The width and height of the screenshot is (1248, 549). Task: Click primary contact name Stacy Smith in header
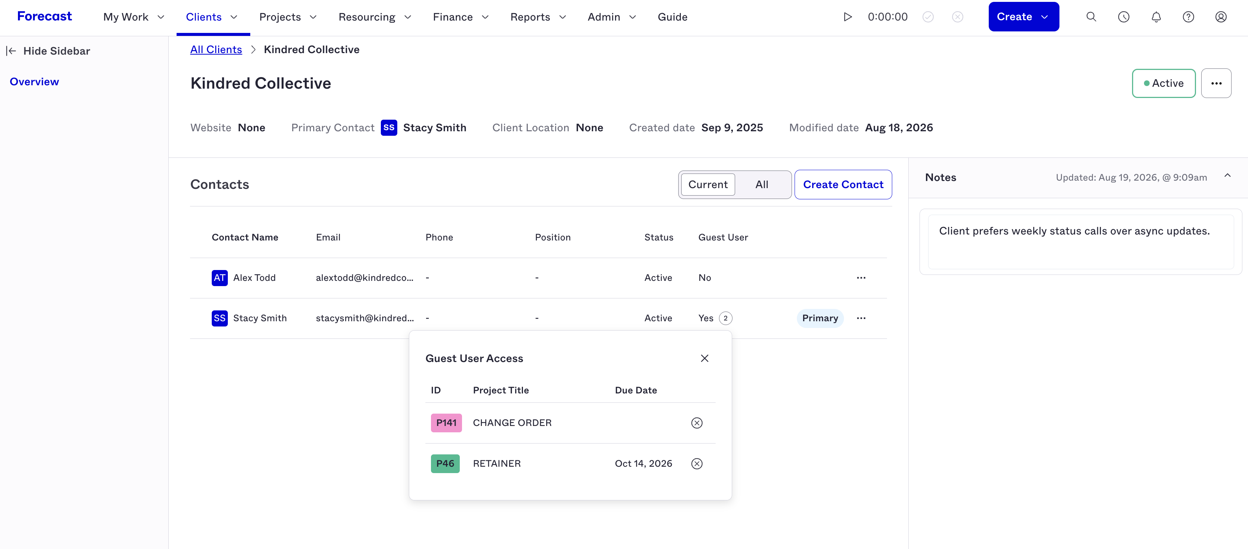tap(435, 128)
